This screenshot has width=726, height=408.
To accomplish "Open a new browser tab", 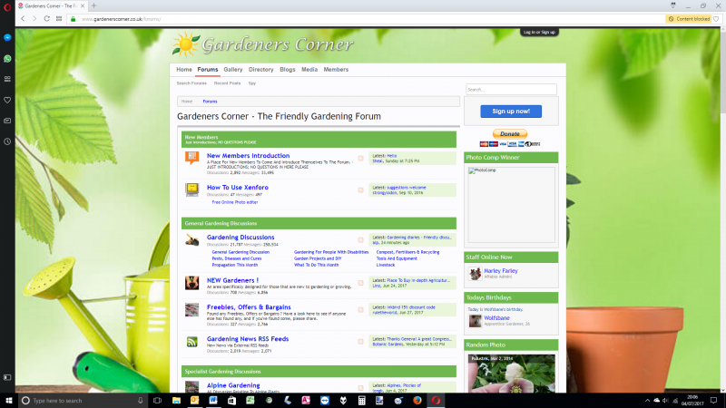I will 93,5.
